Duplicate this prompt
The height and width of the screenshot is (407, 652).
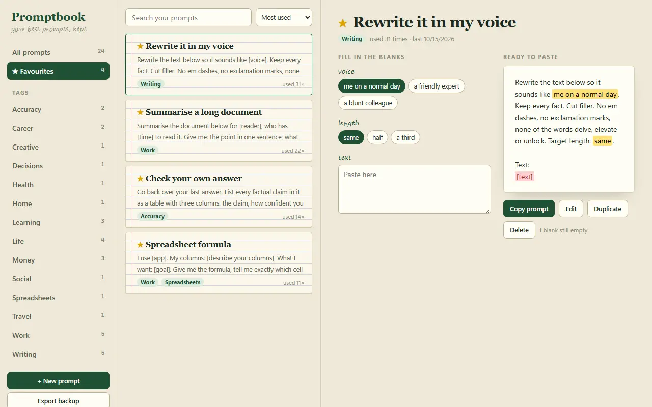608,209
